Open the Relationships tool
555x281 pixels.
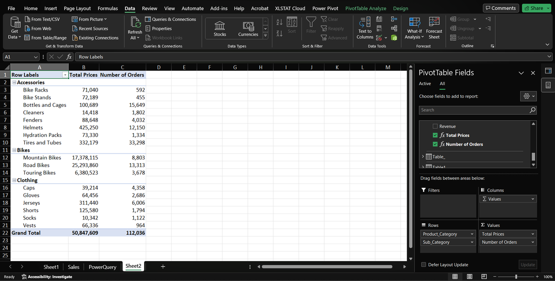coord(395,28)
